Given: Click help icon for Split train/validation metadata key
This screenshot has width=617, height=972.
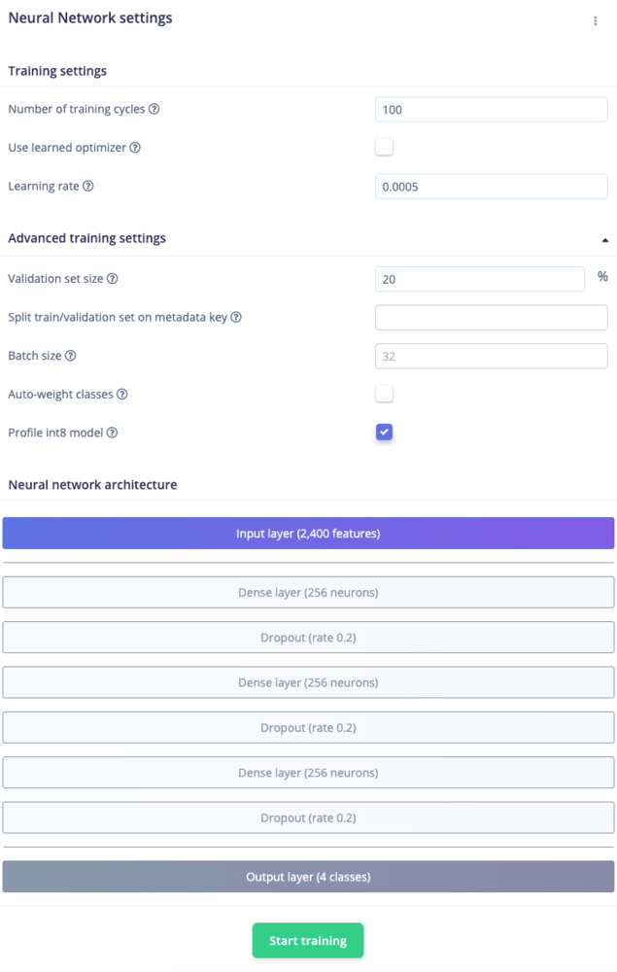Looking at the screenshot, I should click(x=236, y=318).
